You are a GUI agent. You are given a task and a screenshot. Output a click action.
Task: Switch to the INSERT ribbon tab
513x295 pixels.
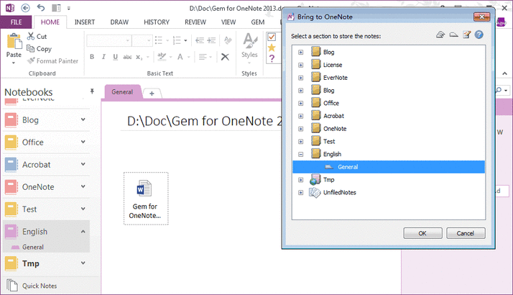click(x=84, y=22)
